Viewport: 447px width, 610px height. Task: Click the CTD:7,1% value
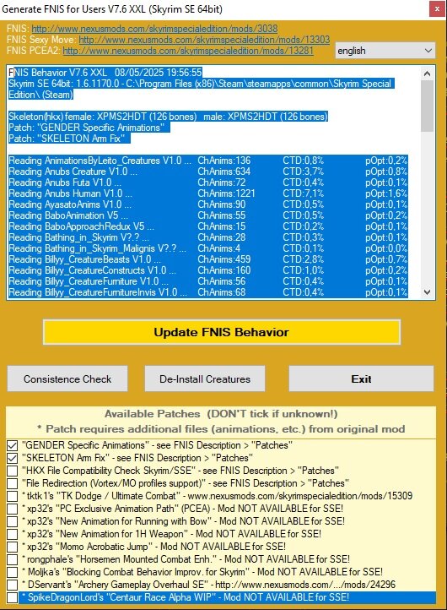tap(304, 193)
